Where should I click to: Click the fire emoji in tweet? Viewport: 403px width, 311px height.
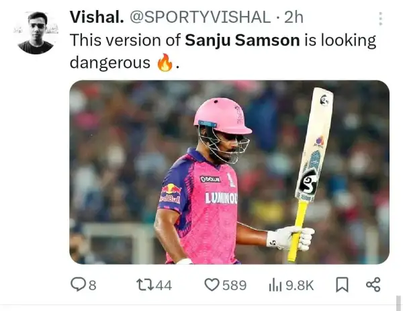tap(165, 62)
